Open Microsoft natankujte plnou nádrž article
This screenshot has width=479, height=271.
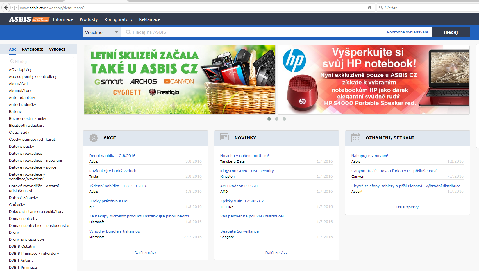point(139,216)
